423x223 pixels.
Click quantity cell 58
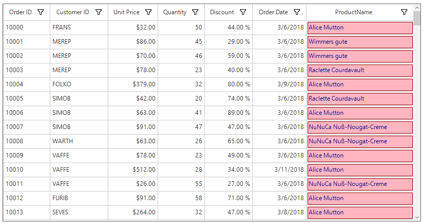click(x=182, y=198)
